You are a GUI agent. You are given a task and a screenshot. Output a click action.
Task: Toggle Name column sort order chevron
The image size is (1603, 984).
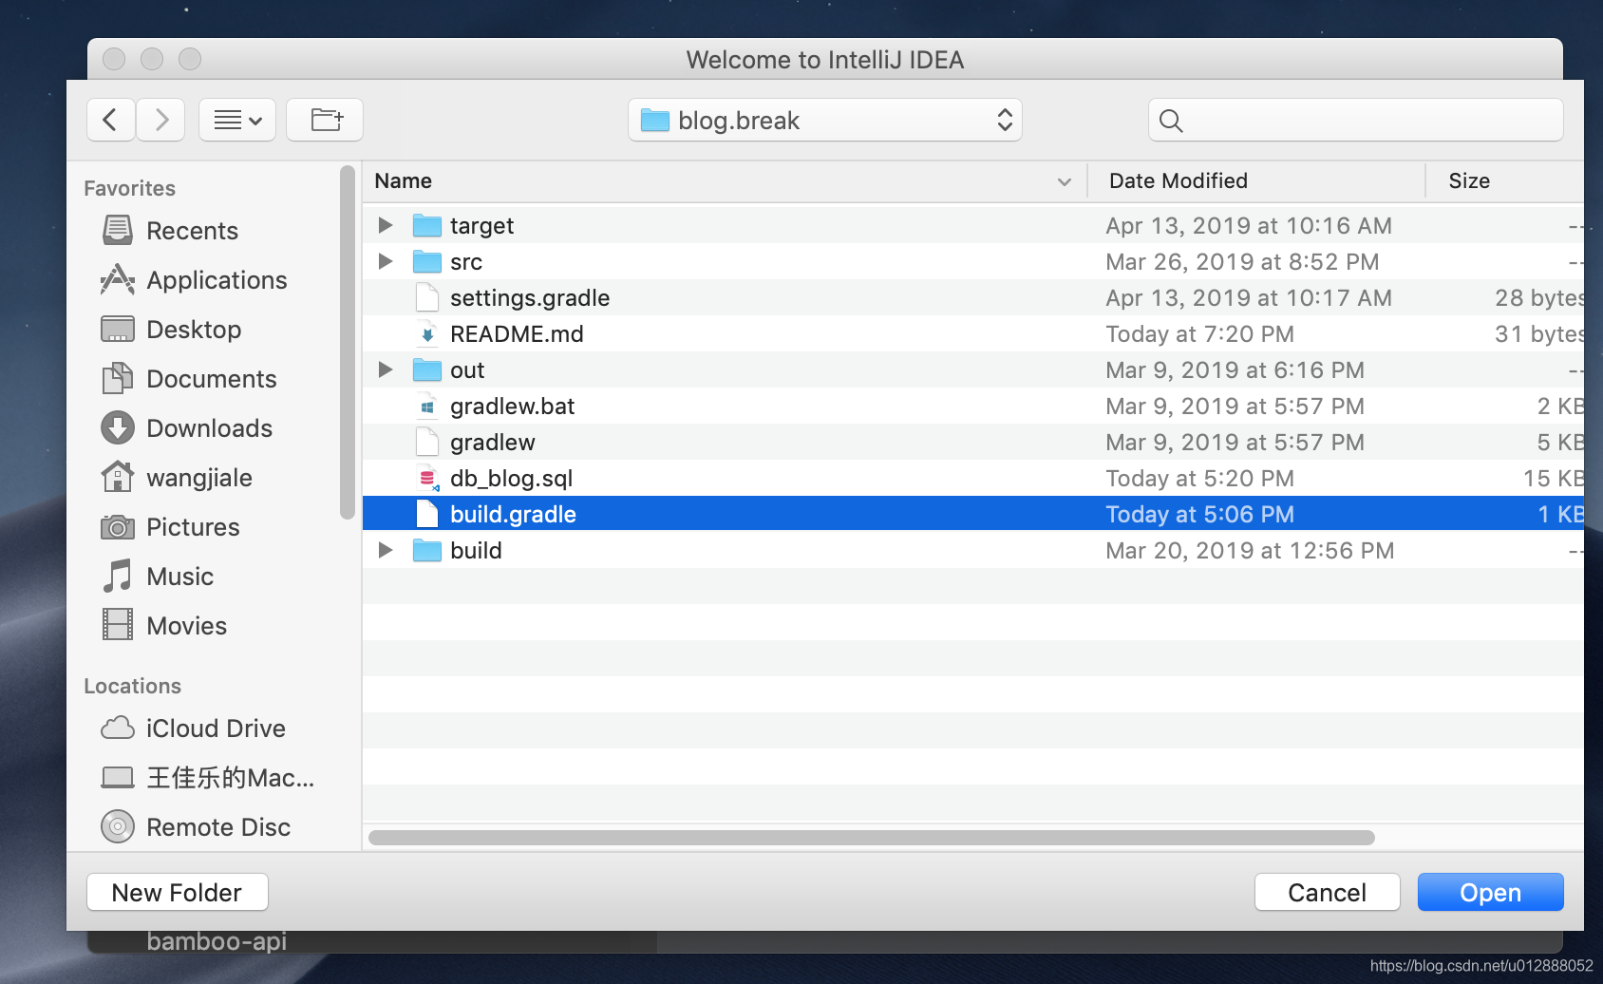click(x=1065, y=181)
